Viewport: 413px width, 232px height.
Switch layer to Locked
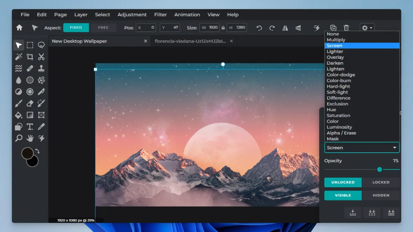(x=381, y=182)
